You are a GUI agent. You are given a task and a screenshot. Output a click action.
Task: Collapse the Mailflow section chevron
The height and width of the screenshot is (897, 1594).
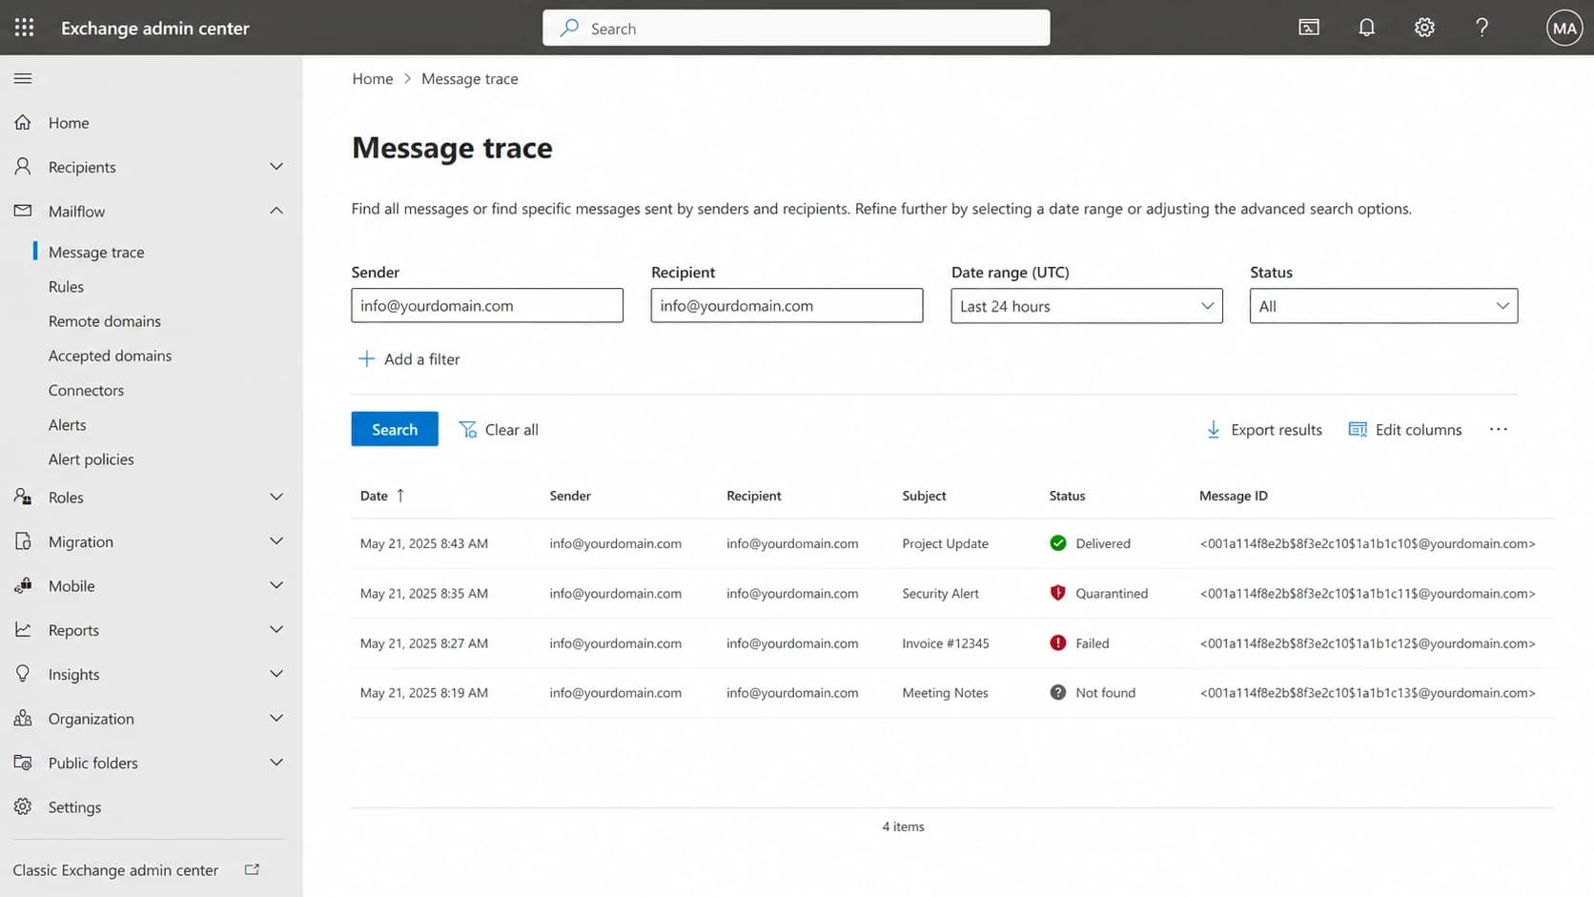coord(276,211)
